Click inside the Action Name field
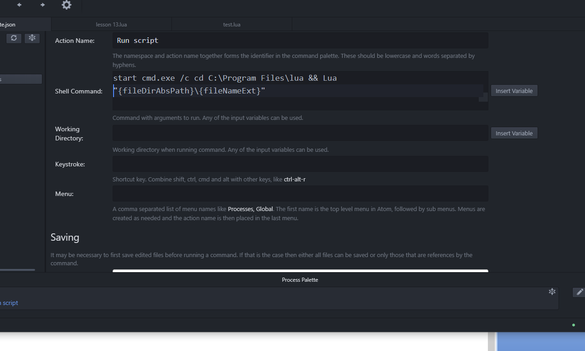This screenshot has height=351, width=585. 300,40
